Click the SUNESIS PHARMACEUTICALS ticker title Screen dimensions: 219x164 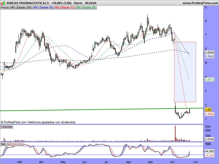(28, 3)
